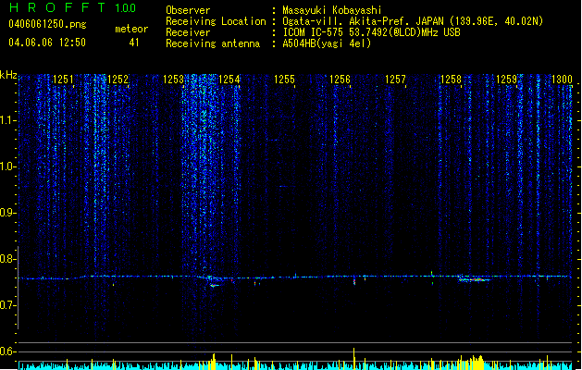
Task: Click the meteor echo just after 1258
Action: (474, 278)
